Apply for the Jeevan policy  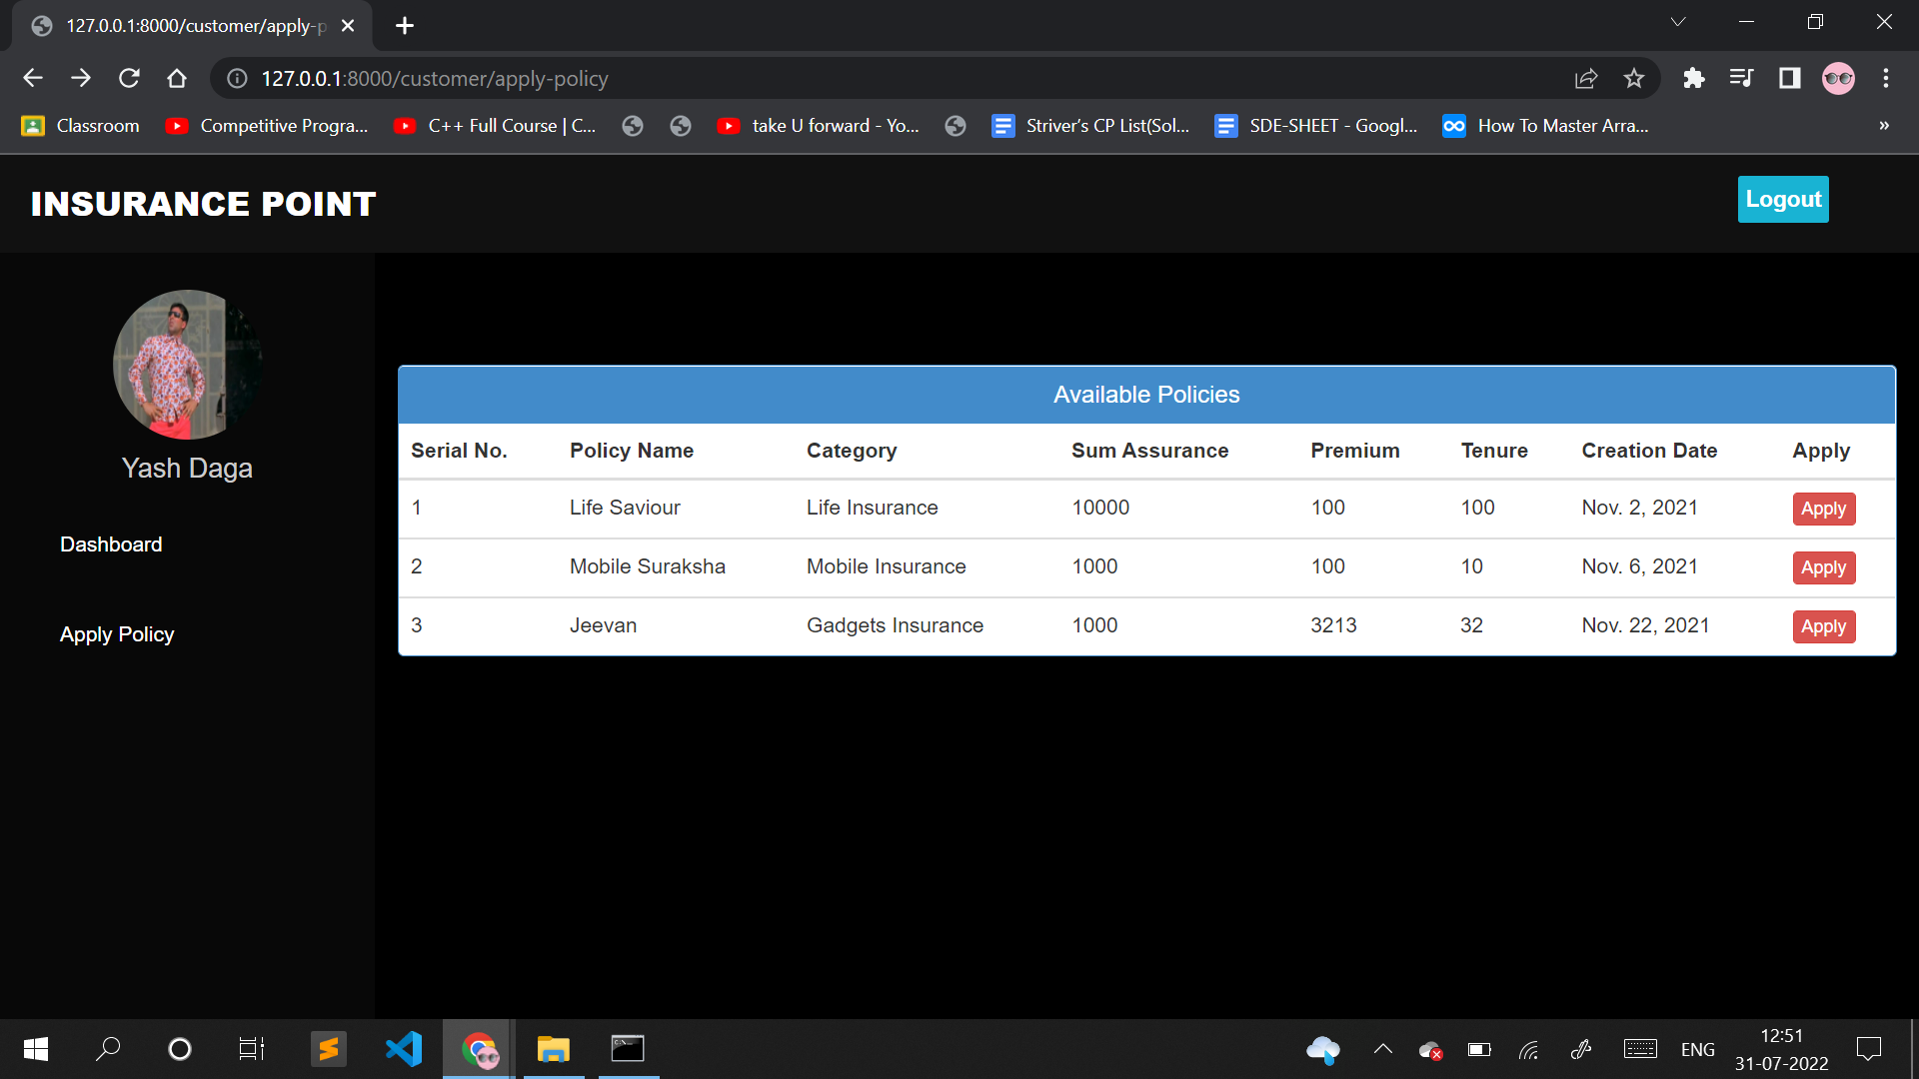click(1823, 626)
